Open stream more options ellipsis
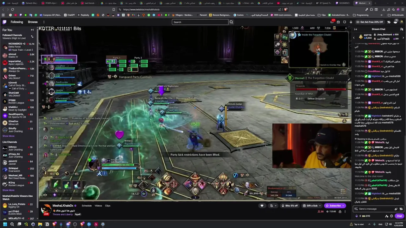Image resolution: width=406 pixels, height=228 pixels. tap(345, 212)
